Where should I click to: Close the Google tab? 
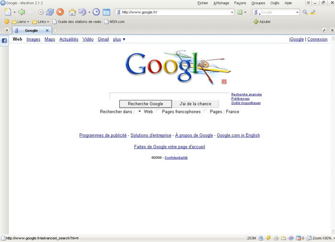click(47, 31)
